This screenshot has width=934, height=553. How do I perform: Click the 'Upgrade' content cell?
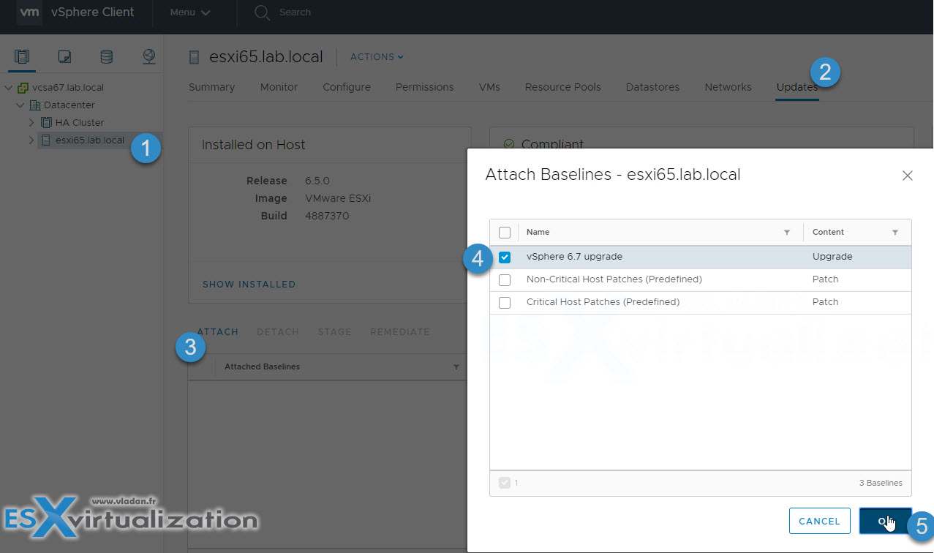pyautogui.click(x=832, y=257)
